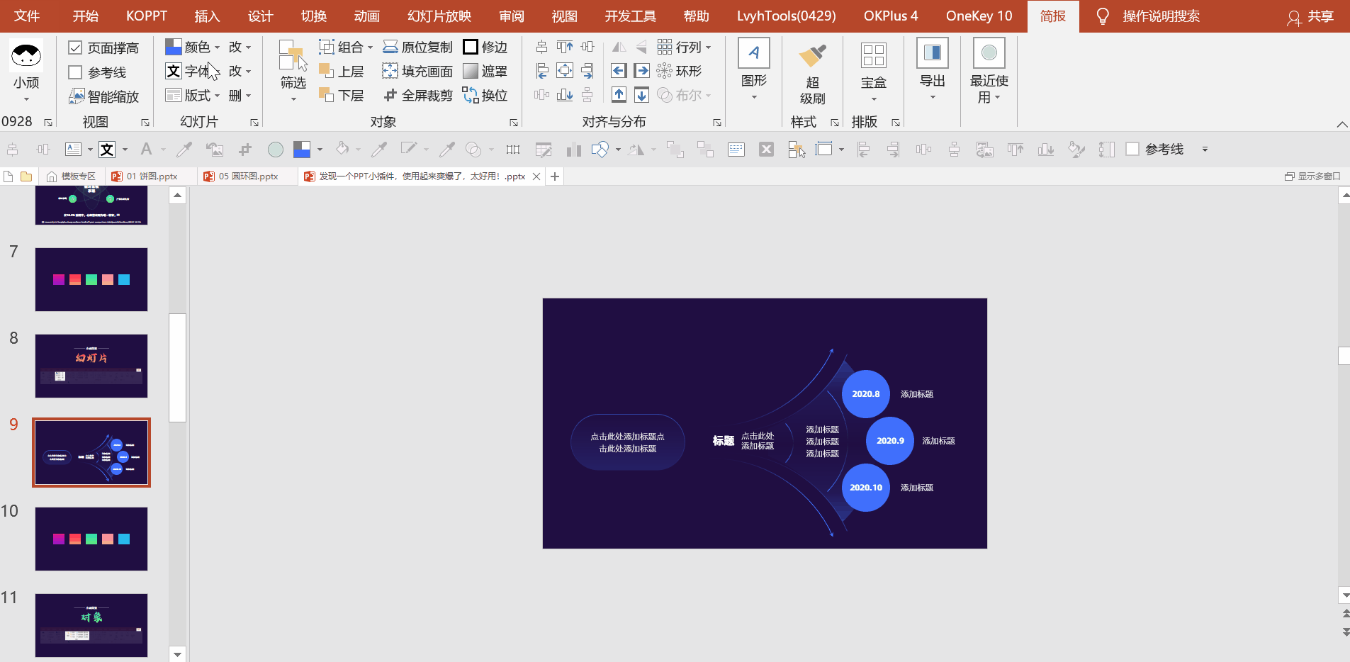Screen dimensions: 1350x662
Task: Click the 全屏裁剪 crop tool
Action: (x=390, y=95)
